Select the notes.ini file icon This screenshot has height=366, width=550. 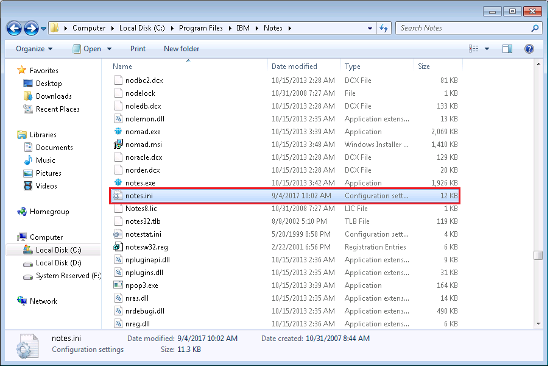(118, 196)
